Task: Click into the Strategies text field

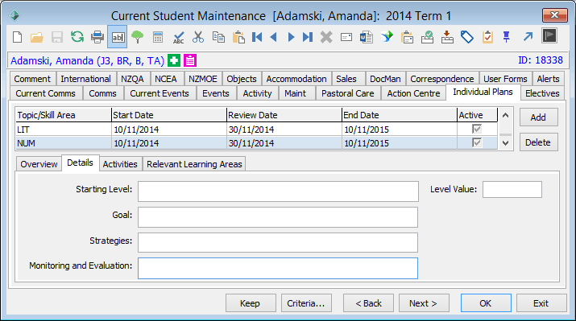Action: [x=278, y=242]
